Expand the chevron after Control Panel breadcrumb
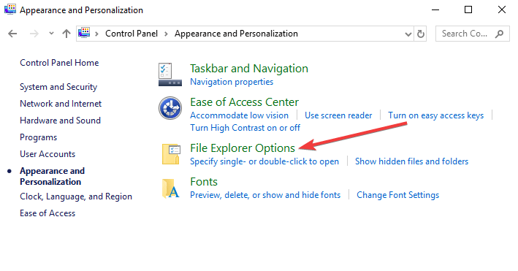 pyautogui.click(x=166, y=34)
